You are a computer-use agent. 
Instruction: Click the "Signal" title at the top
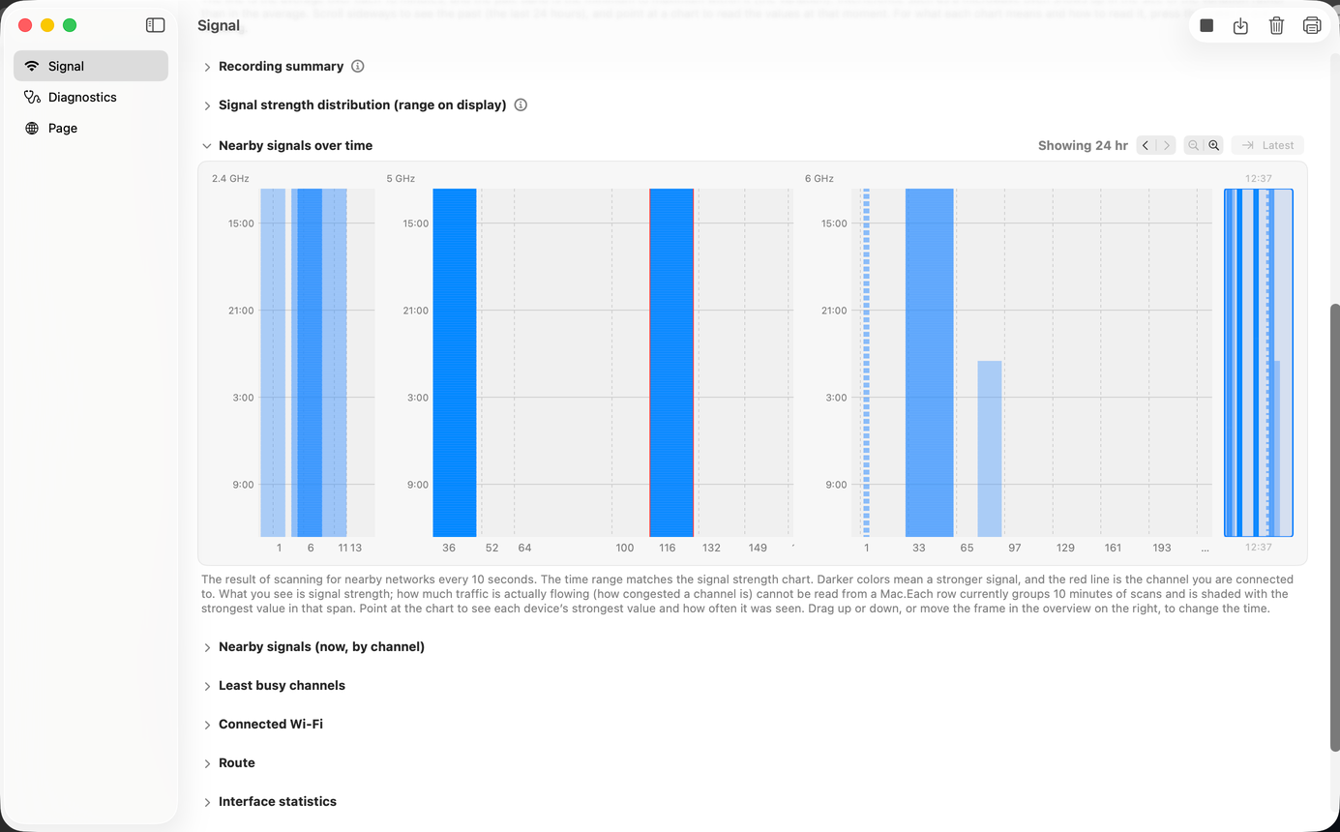tap(219, 26)
